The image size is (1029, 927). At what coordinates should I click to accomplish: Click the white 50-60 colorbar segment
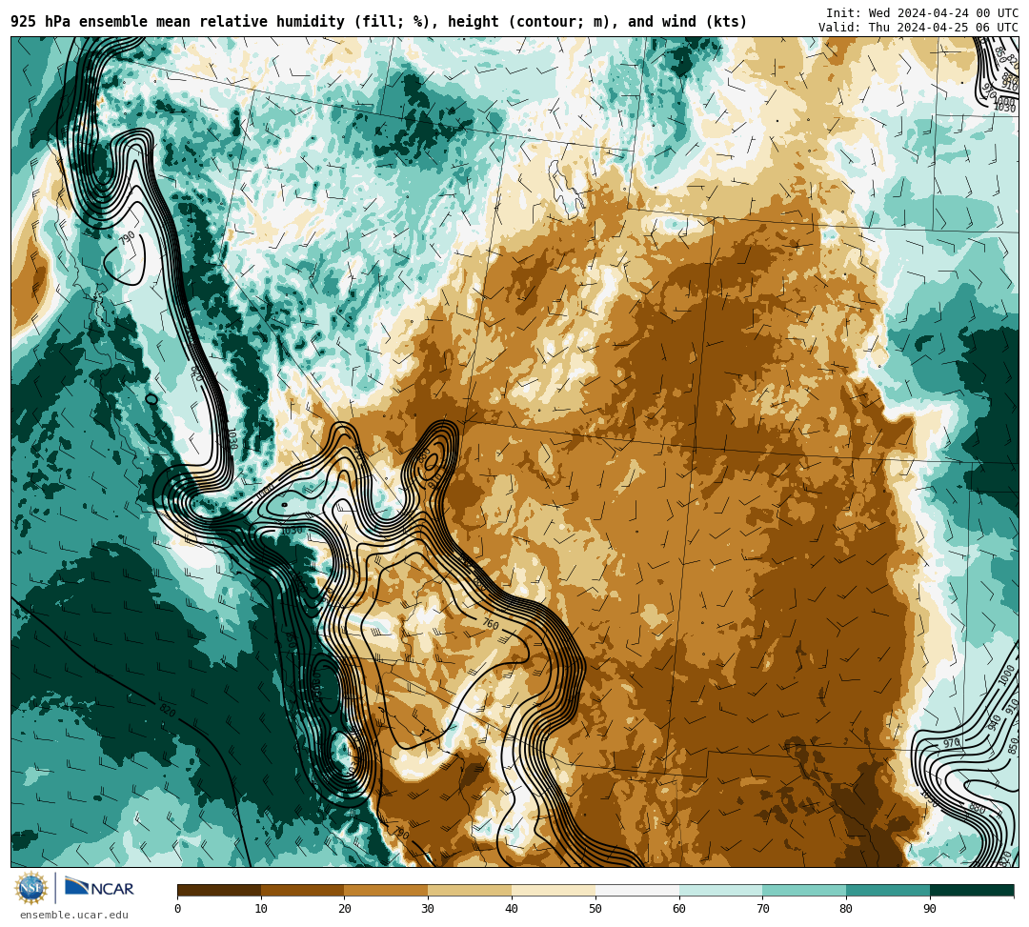[x=637, y=890]
